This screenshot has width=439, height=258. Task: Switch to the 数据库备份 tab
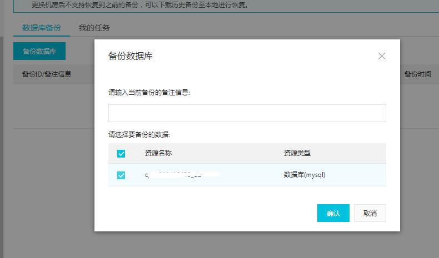click(42, 28)
